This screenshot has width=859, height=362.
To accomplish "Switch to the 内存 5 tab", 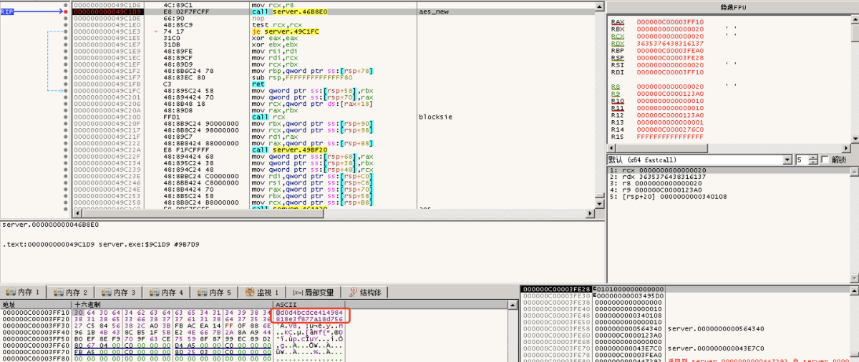I will click(x=214, y=293).
